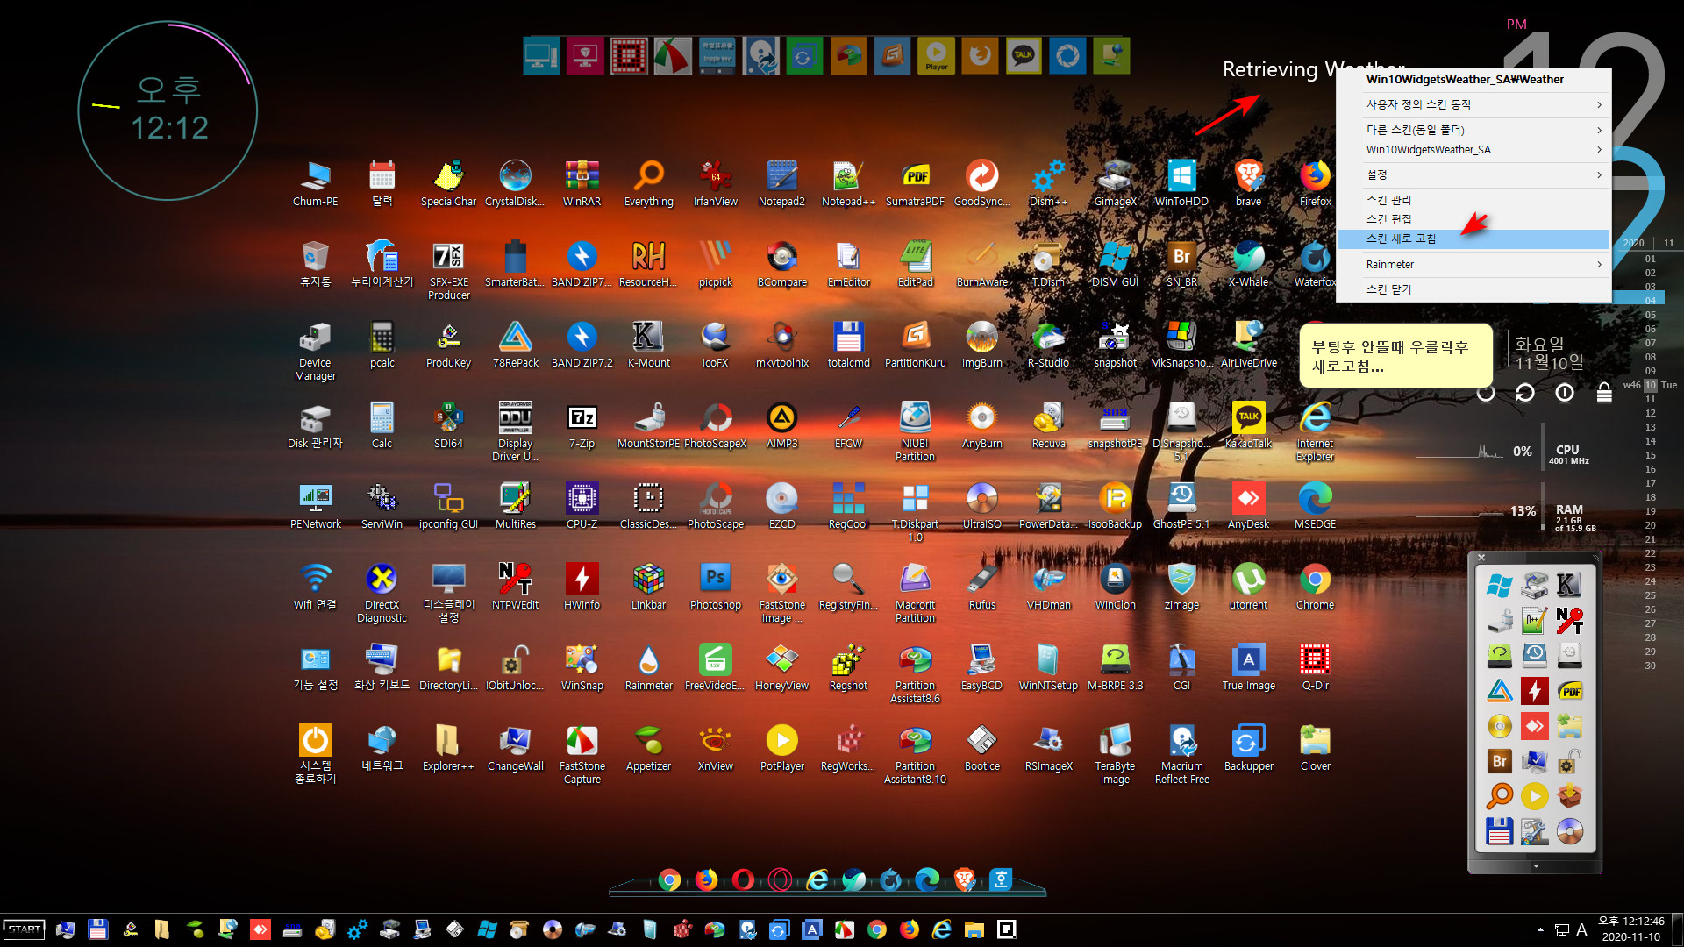
Task: Select 스킨 편집 in context menu
Action: point(1473,219)
